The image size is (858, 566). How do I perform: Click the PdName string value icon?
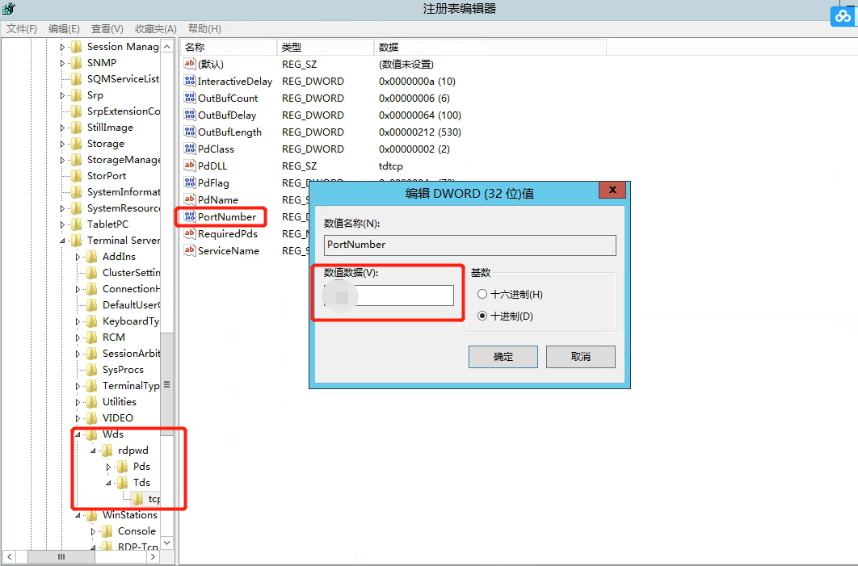pos(189,199)
